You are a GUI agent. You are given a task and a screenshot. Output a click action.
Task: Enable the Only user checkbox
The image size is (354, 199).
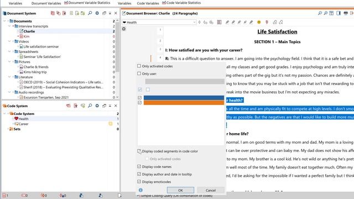click(139, 74)
